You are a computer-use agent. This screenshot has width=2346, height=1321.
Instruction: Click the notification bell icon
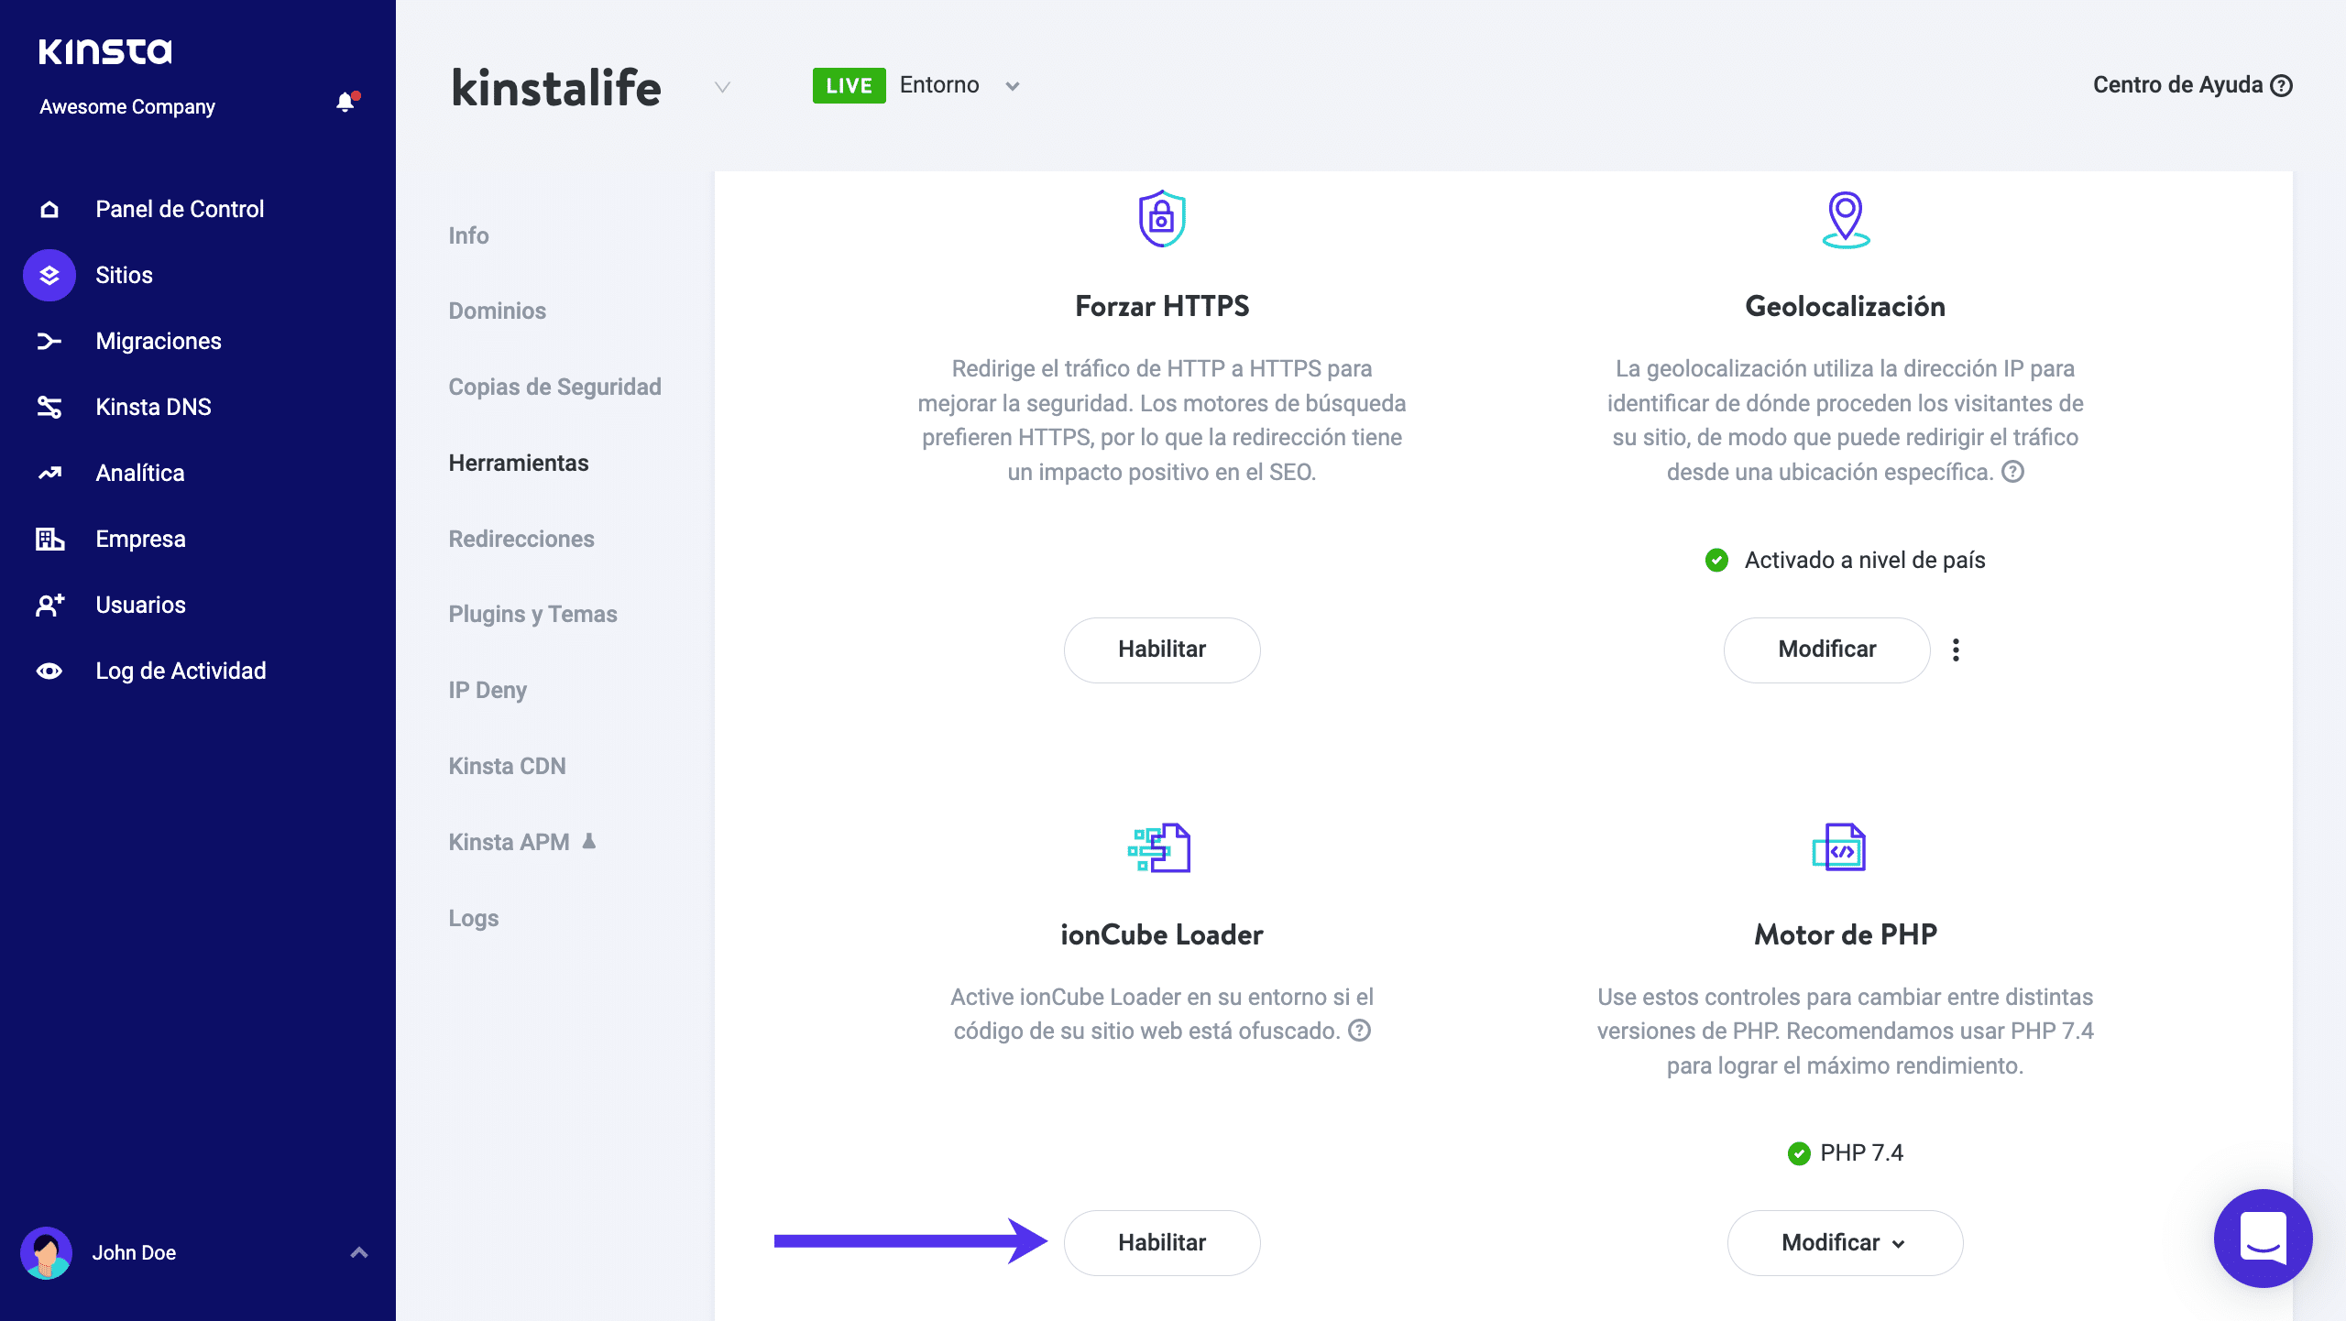(x=345, y=103)
